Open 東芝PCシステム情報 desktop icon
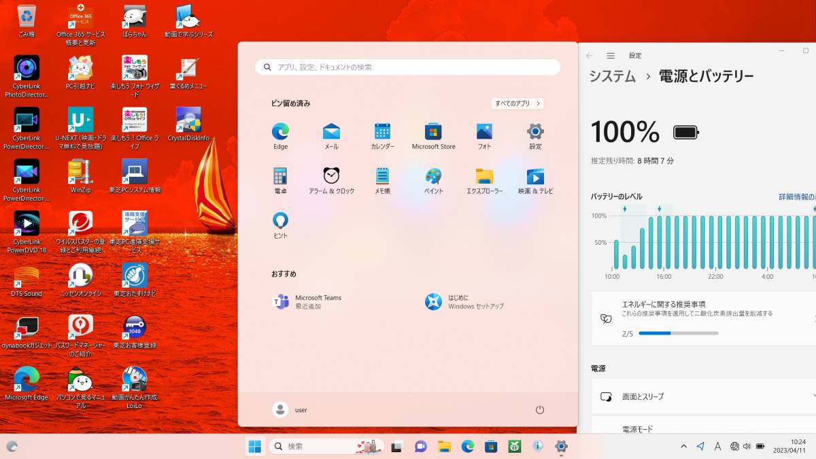This screenshot has height=459, width=816. click(x=135, y=176)
